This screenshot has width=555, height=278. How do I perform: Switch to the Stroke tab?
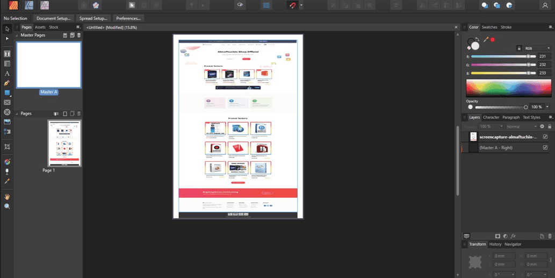click(x=506, y=27)
